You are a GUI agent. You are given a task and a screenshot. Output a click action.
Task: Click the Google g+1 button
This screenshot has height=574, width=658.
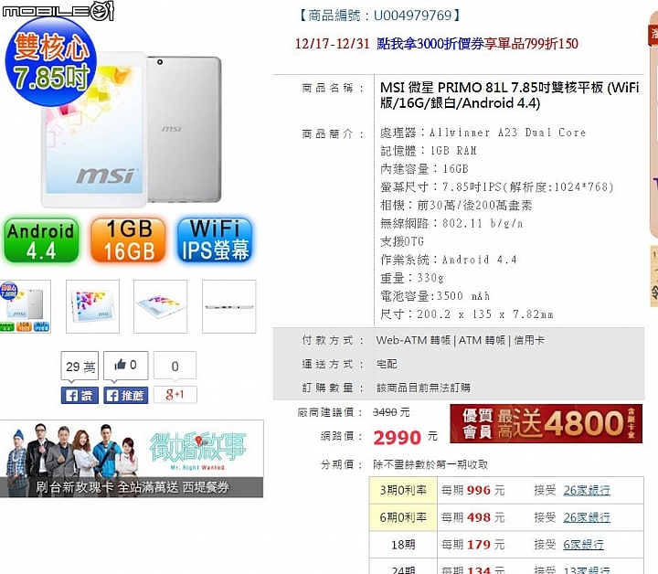pos(175,395)
